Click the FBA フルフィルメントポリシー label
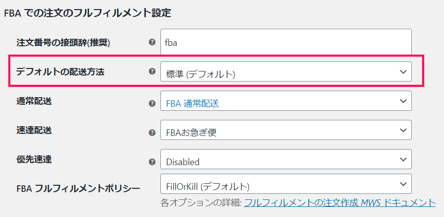444x217 pixels. [x=78, y=188]
